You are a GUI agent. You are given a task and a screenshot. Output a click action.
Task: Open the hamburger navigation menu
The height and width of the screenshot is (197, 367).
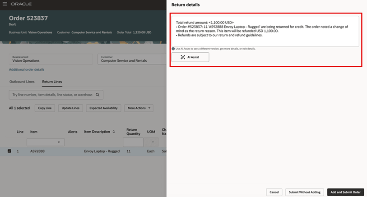(x=5, y=4)
